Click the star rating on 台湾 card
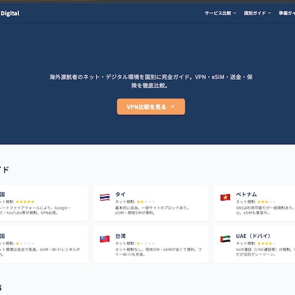The width and height of the screenshot is (295, 295). click(x=146, y=243)
